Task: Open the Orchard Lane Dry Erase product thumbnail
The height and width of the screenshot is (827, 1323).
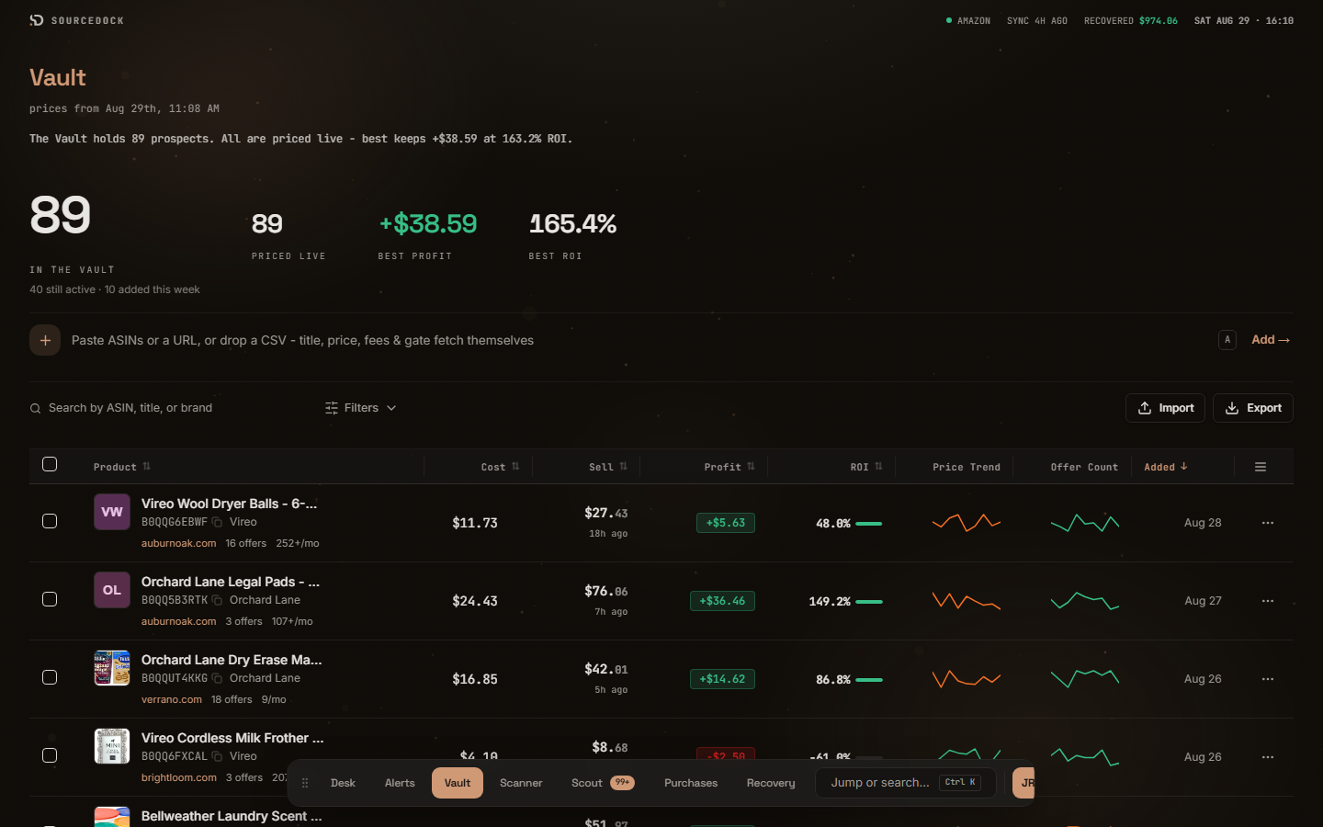Action: tap(112, 668)
